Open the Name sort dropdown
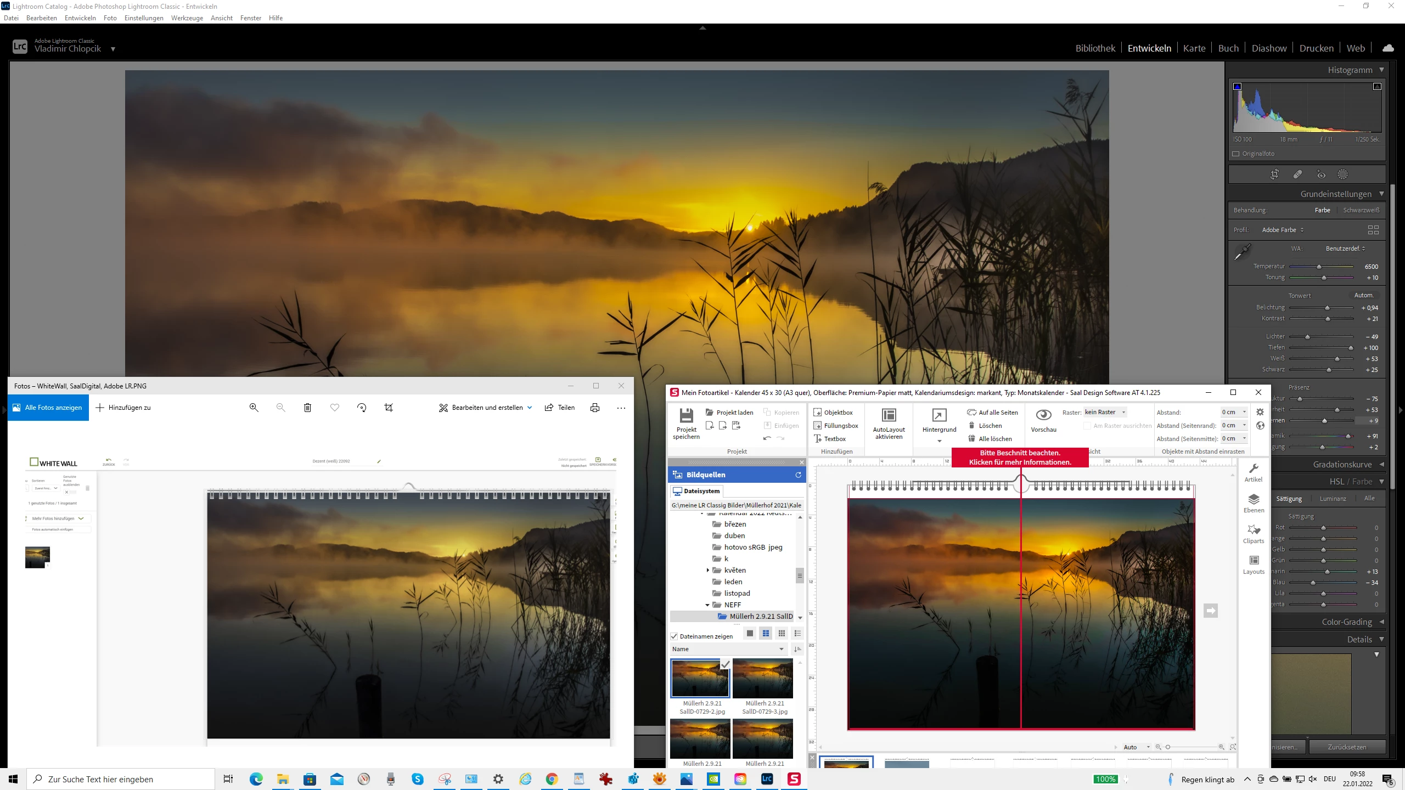 [728, 649]
